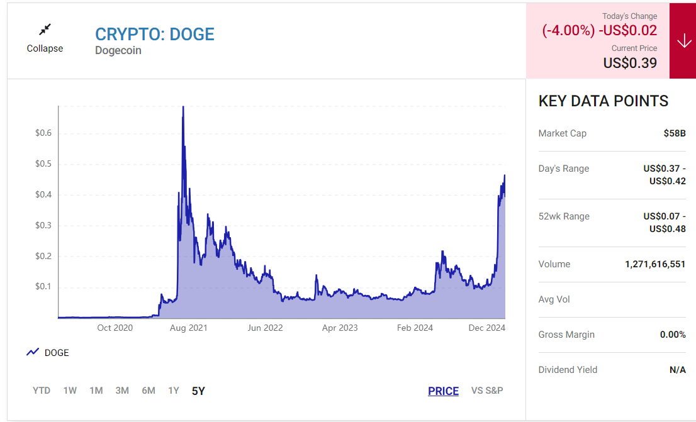Screen dimensions: 696x422
Task: Select the 1W time range
Action: (70, 391)
